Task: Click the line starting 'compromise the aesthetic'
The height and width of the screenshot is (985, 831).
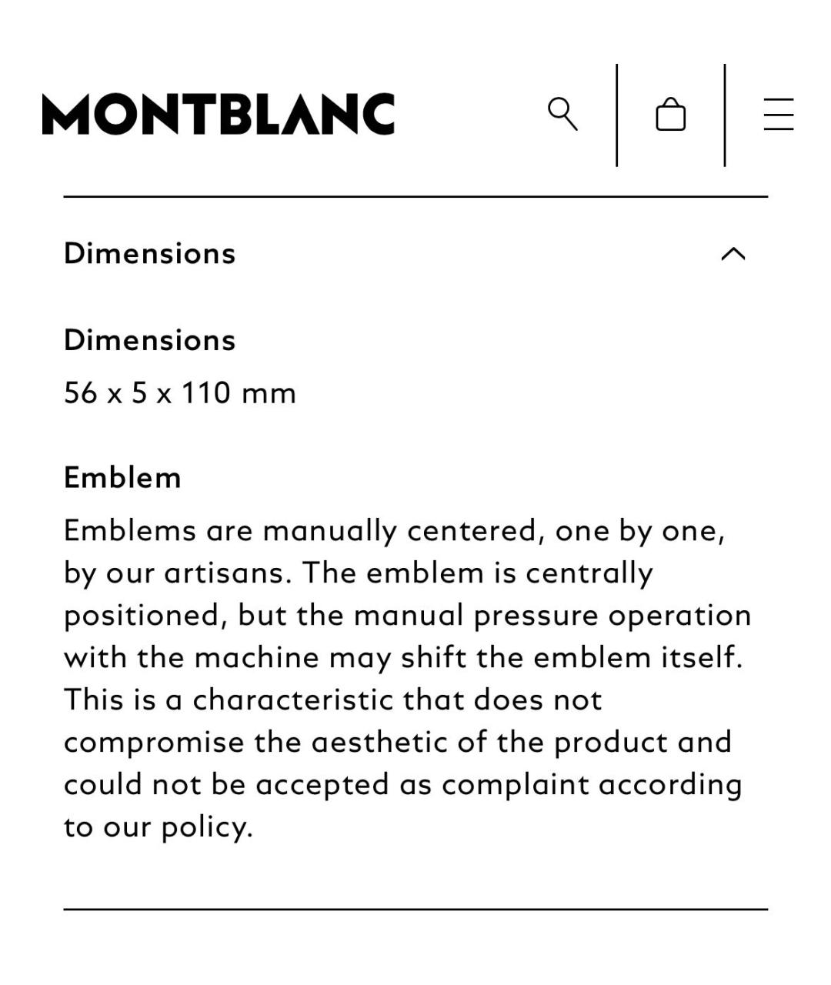Action: tap(397, 743)
